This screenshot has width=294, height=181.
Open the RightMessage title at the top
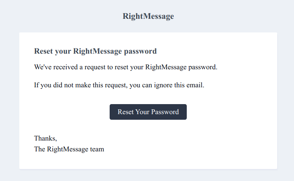click(x=148, y=16)
